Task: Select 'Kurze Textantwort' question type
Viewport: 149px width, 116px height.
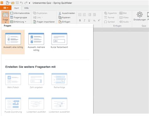Action: pyautogui.click(x=59, y=41)
